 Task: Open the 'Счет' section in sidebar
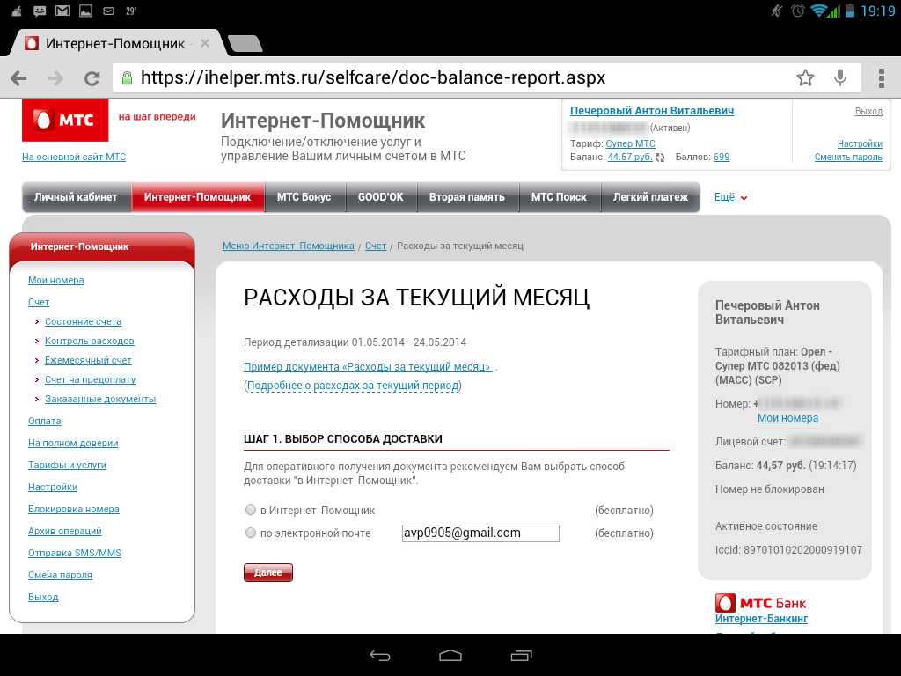[x=39, y=302]
